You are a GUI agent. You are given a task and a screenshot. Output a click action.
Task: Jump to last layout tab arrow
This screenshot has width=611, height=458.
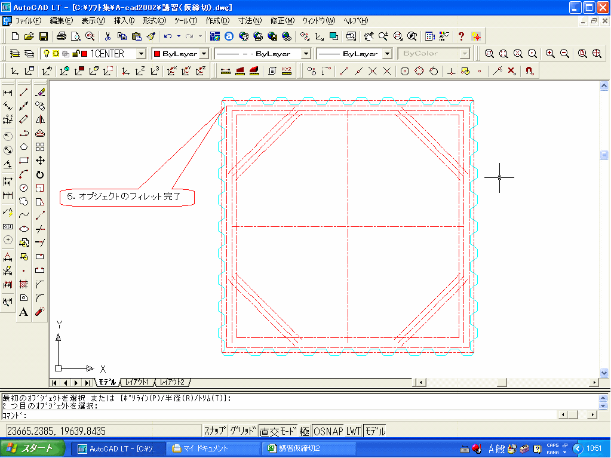pyautogui.click(x=88, y=383)
